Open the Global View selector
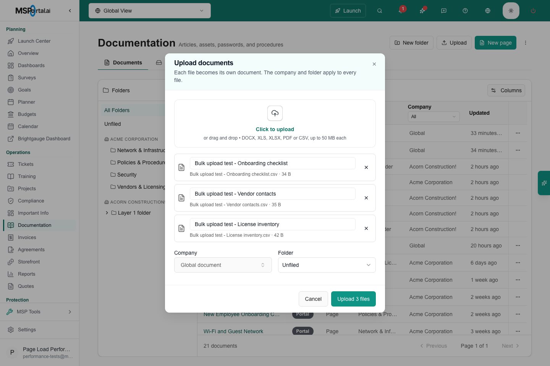The width and height of the screenshot is (550, 366). [150, 11]
